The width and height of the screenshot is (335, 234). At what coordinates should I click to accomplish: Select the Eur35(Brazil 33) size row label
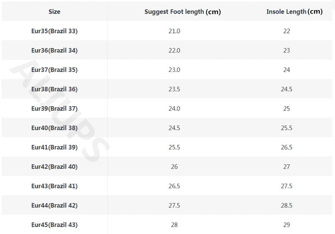54,31
